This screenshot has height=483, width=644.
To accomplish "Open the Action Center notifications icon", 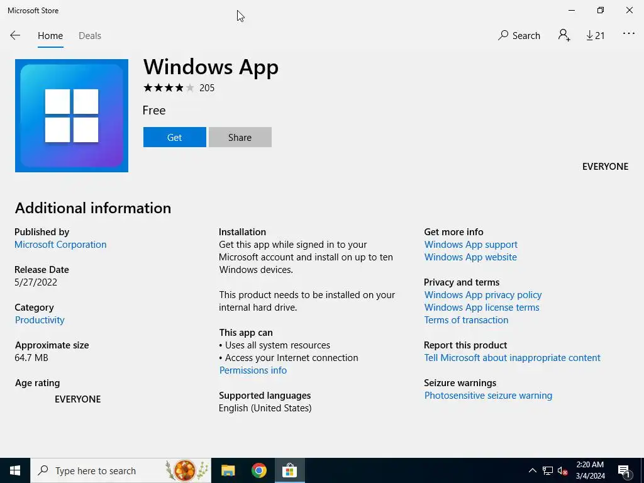I will (624, 470).
